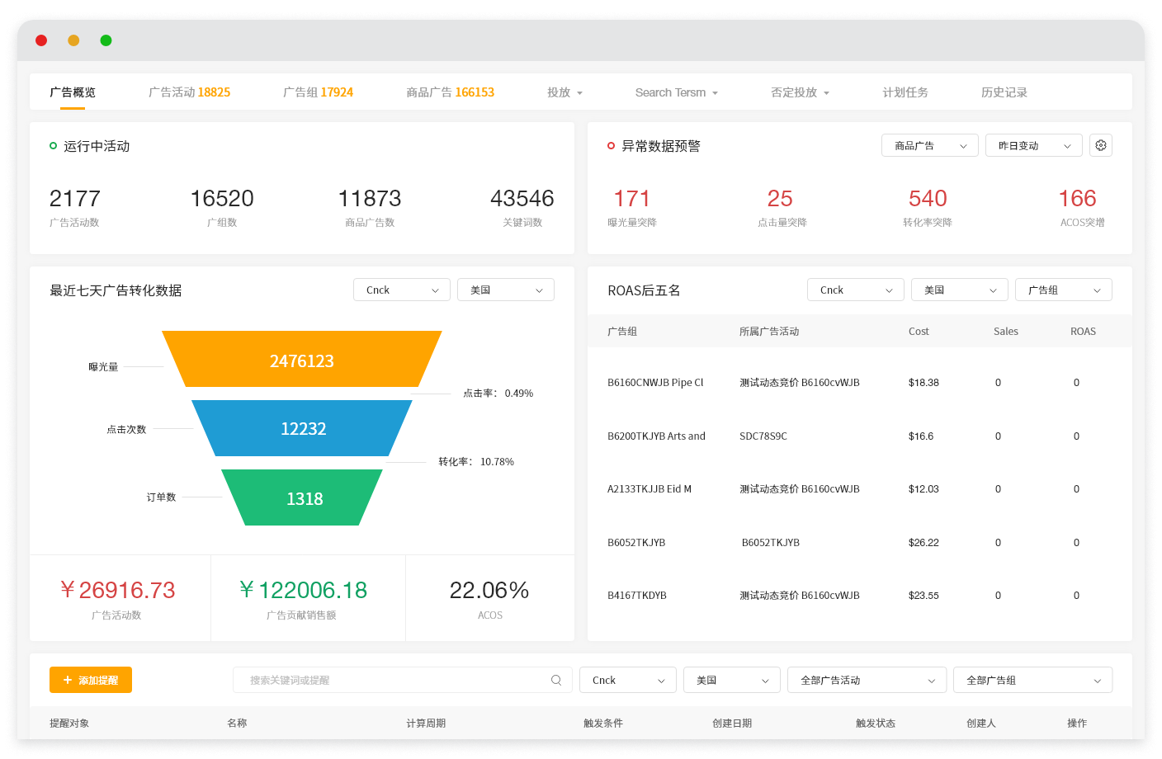The image size is (1162, 759).
Task: Open the 商品广告 166153 tab
Action: coord(450,92)
